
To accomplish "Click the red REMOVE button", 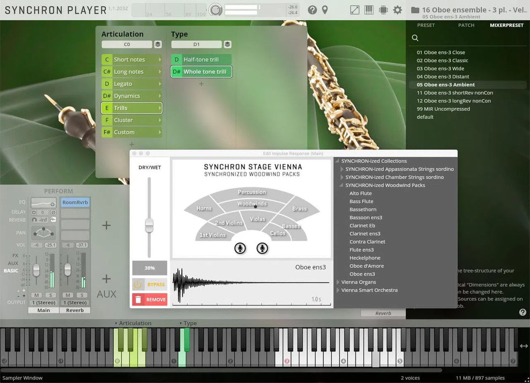I will click(x=150, y=300).
